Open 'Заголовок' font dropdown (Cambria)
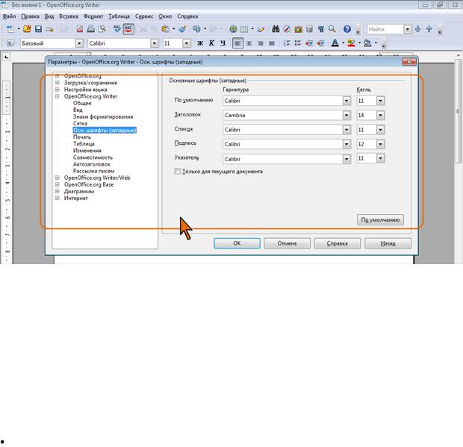The image size is (463, 447). coord(347,115)
